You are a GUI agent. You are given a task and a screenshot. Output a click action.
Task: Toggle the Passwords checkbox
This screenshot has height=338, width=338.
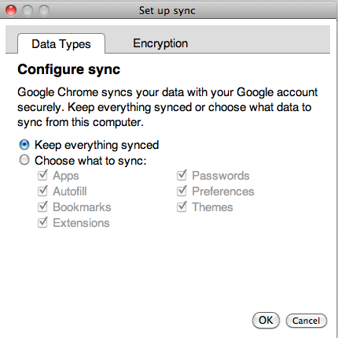coord(182,175)
